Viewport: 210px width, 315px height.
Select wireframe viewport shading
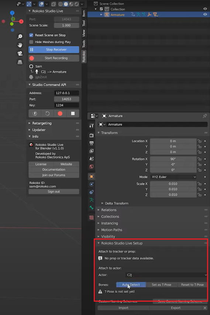tap(61, 4)
